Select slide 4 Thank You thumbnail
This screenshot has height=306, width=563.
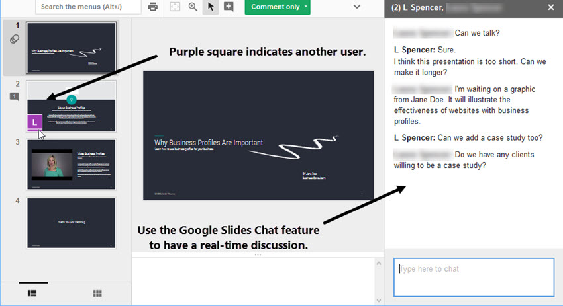tap(72, 223)
